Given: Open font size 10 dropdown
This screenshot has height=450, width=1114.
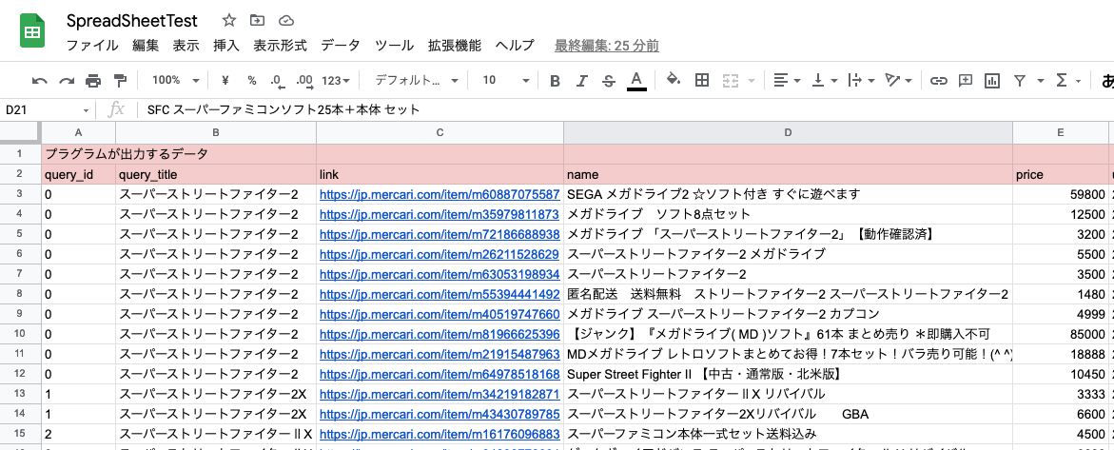Looking at the screenshot, I should [505, 80].
